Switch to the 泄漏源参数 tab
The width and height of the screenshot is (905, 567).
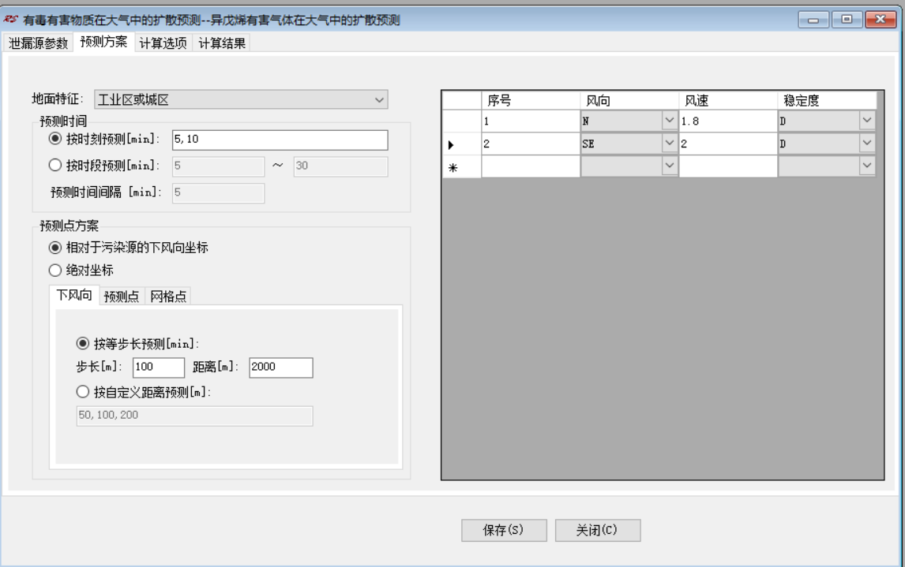pos(38,43)
